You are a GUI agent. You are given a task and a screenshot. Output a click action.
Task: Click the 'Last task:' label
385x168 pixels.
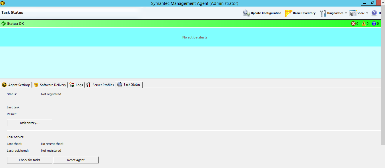tap(13, 107)
